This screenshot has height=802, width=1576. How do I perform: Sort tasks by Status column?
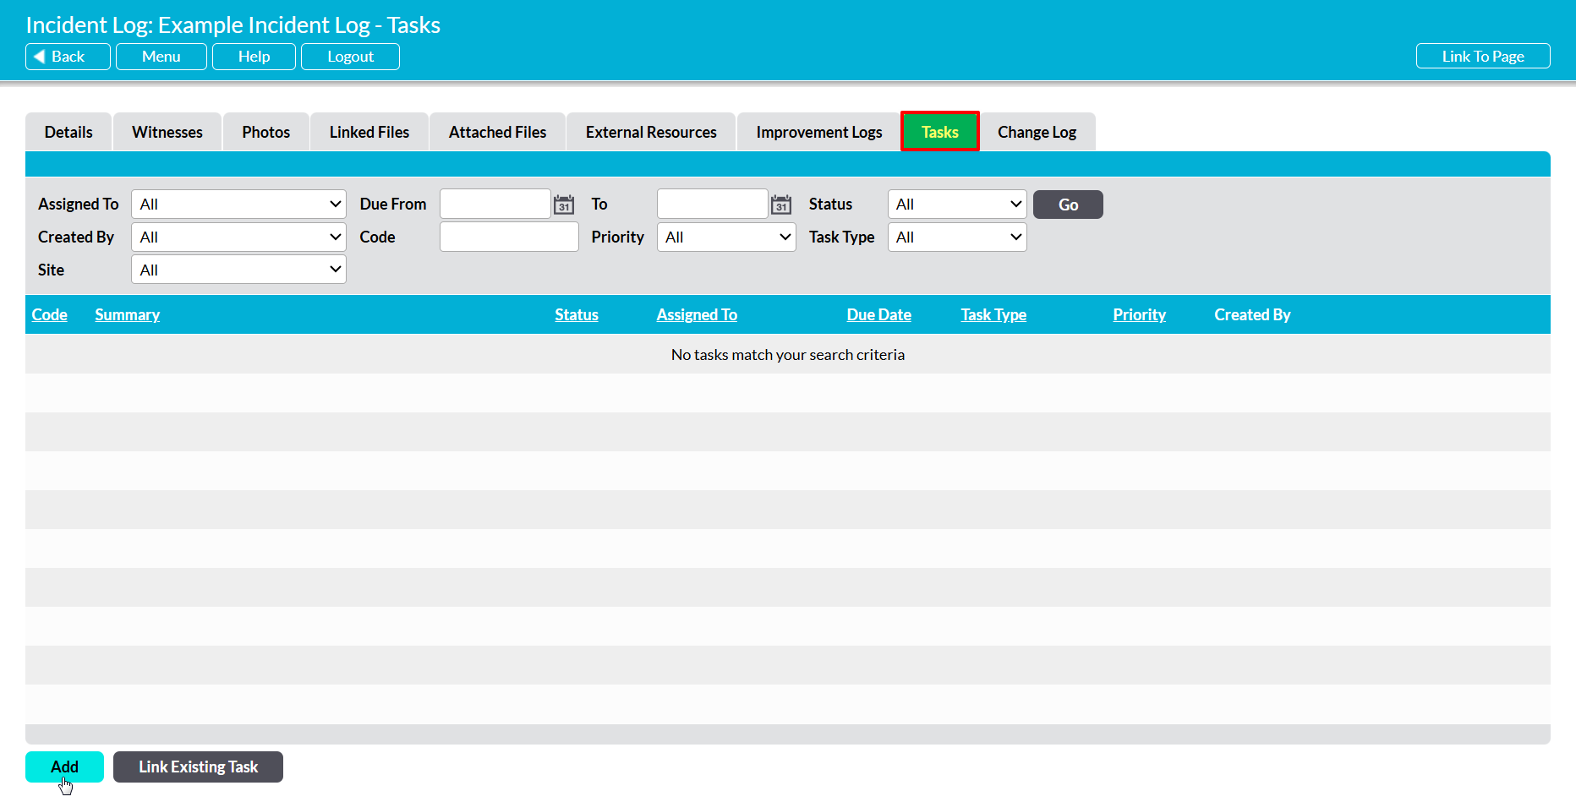[x=577, y=314]
